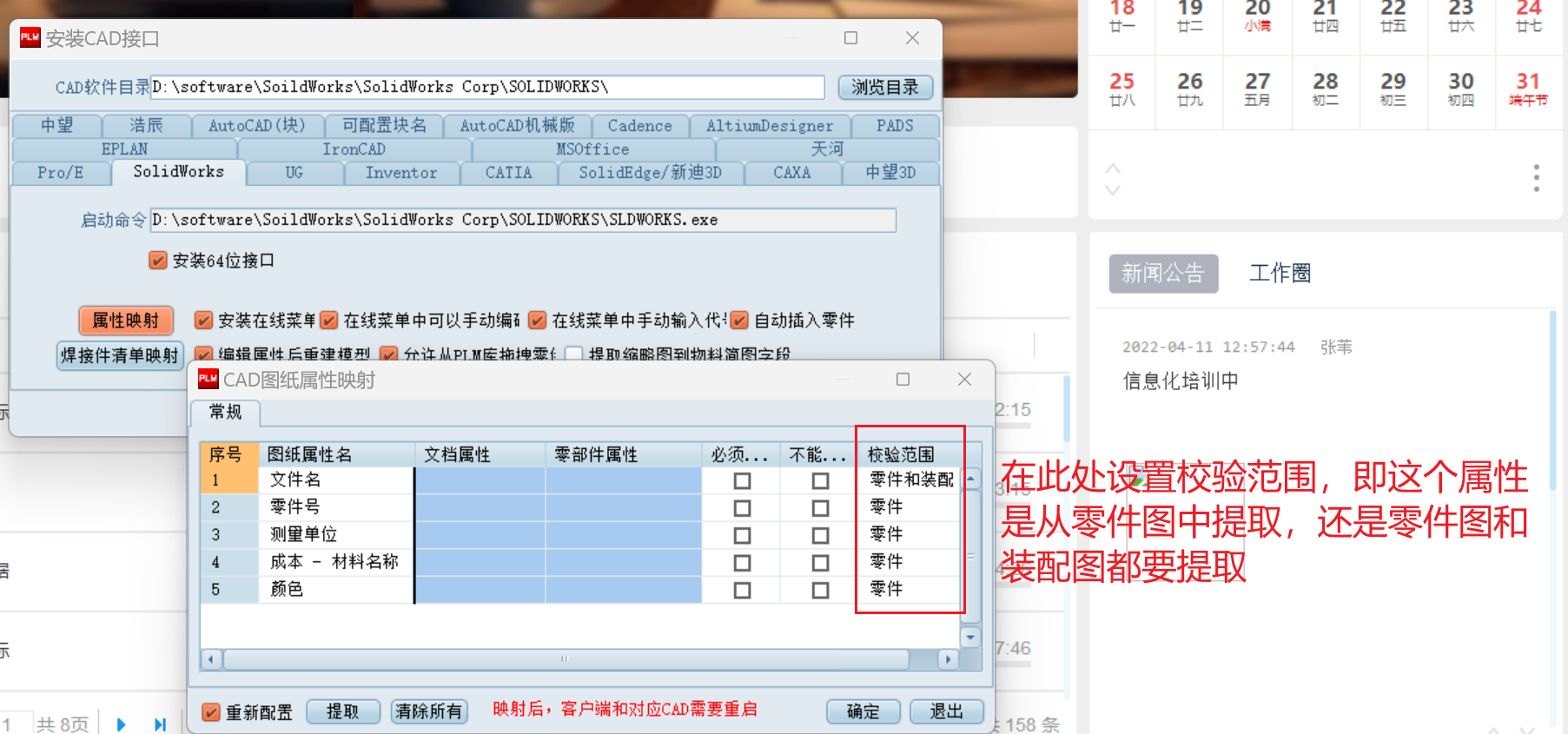
Task: Toggle 在线菜单中手动输入代号 checkbox
Action: coord(538,321)
